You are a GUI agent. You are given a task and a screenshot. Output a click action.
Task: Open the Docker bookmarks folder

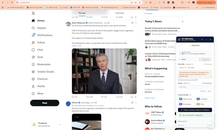[64, 8]
